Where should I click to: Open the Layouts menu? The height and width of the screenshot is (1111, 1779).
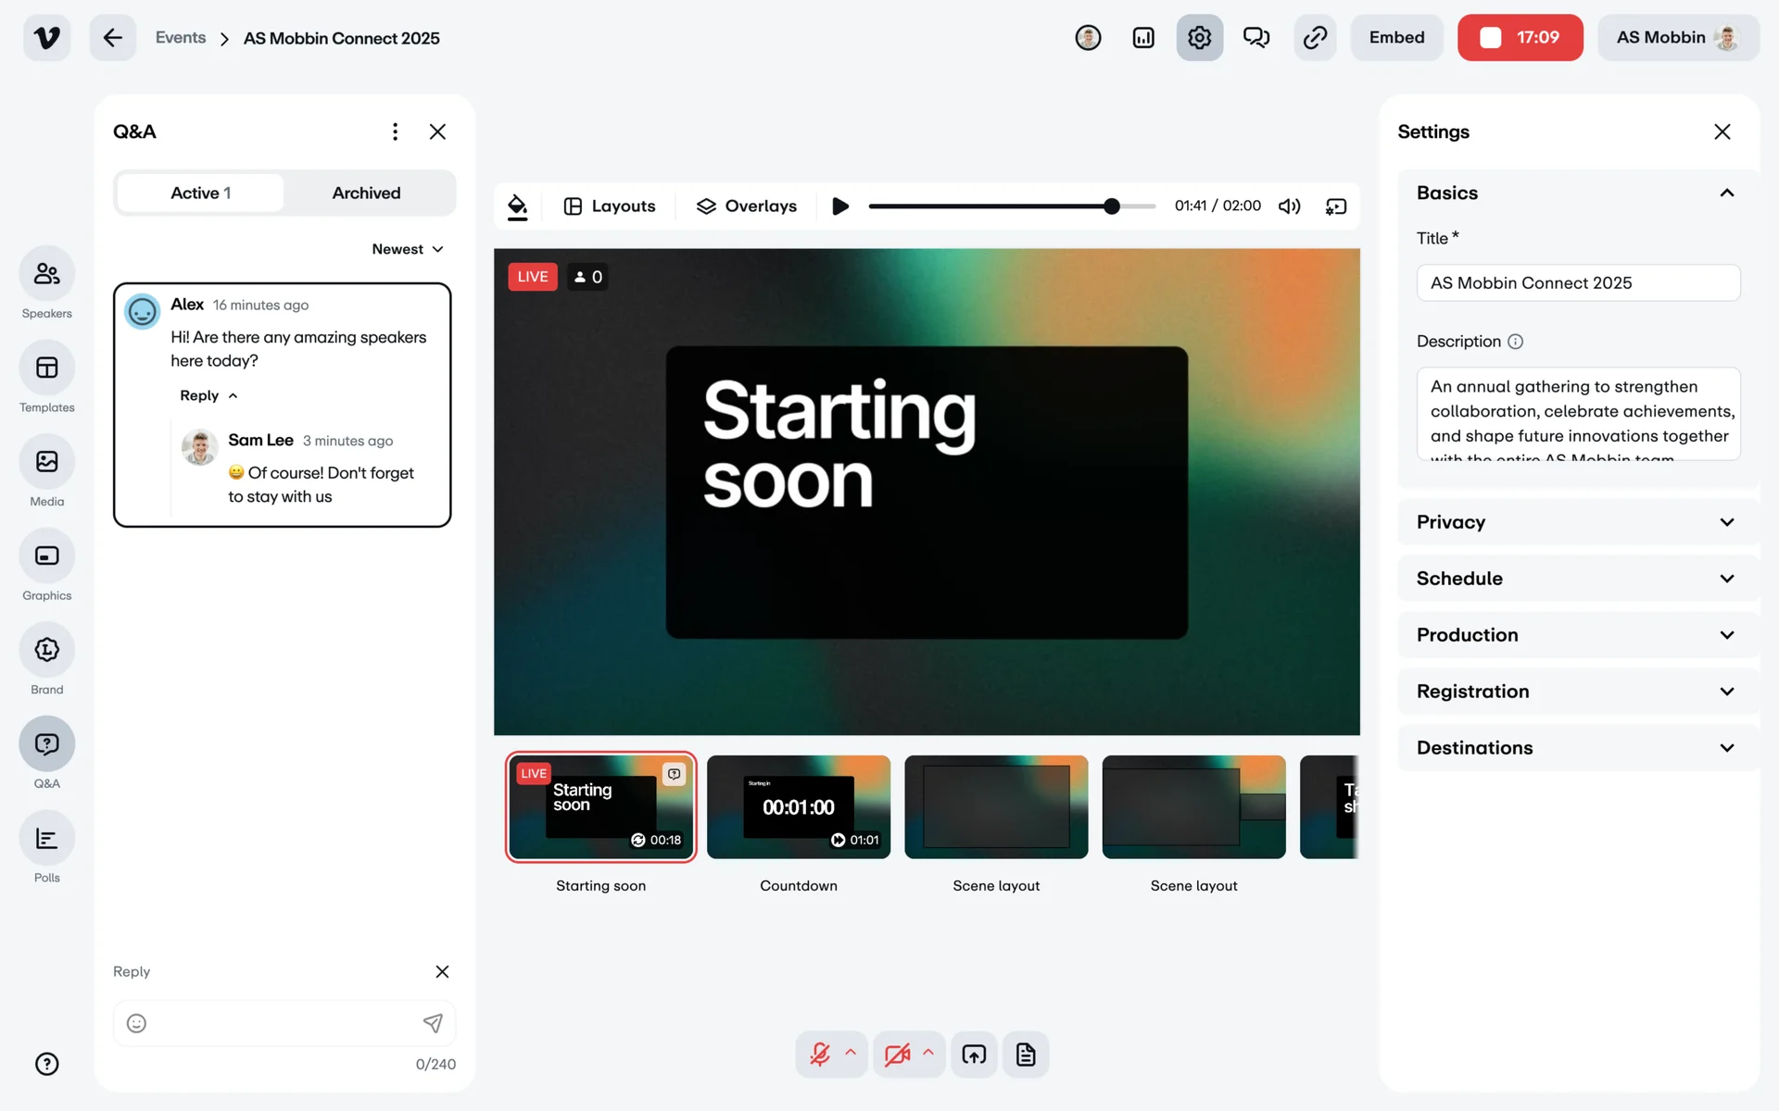click(610, 206)
